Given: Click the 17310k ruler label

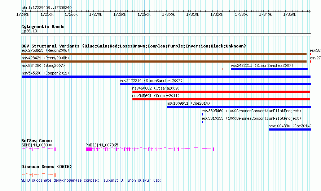Looking at the screenshot, I should 193,14.
